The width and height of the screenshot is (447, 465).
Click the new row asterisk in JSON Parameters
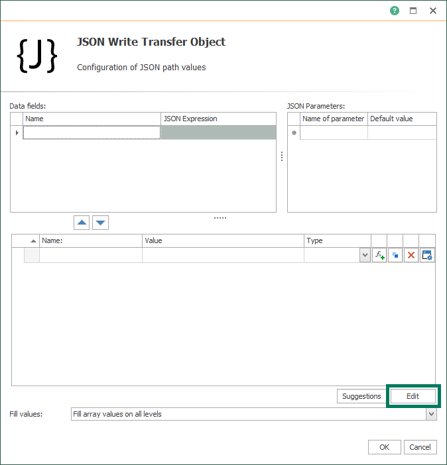294,133
